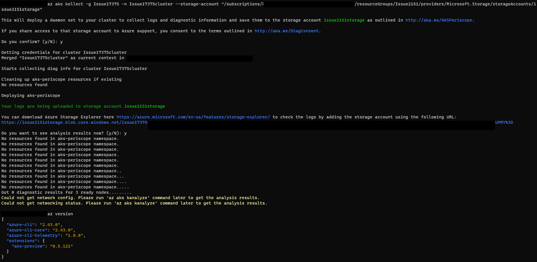The image size is (537, 262).
Task: Select the green storage account name issue2151storage
Action: [x=344, y=20]
